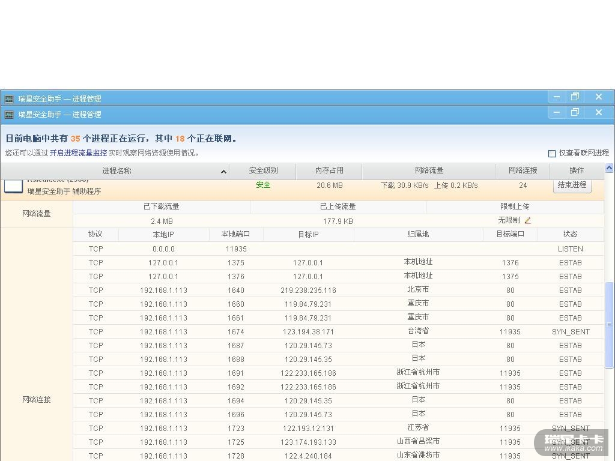
Task: Close the back 进程管理 window
Action: (599, 97)
